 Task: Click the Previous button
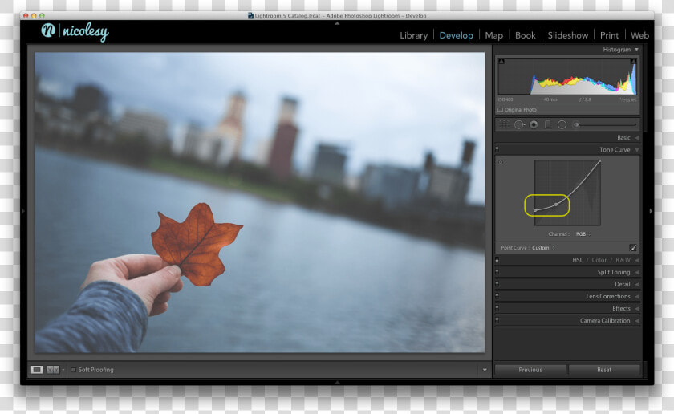530,370
